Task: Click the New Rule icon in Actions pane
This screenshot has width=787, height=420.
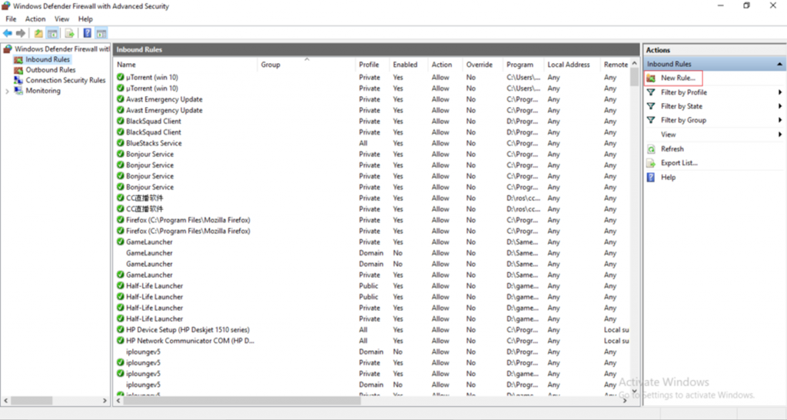Action: 651,78
